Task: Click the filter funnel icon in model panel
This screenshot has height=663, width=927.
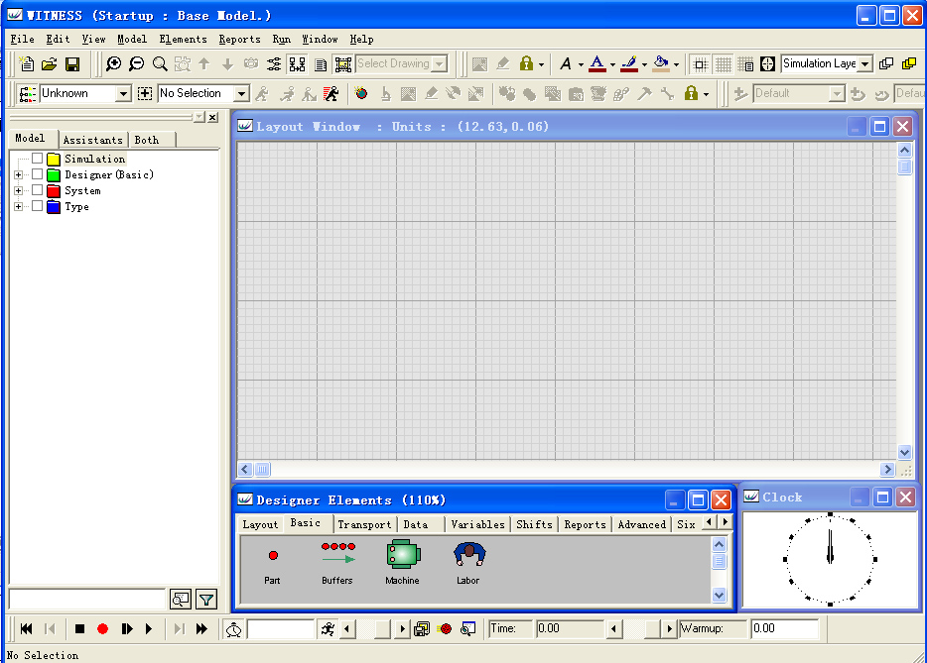Action: (x=205, y=599)
